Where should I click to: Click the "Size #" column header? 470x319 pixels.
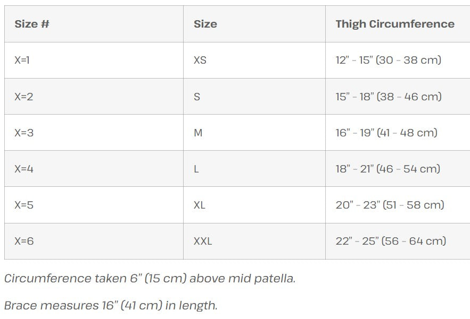[x=32, y=24]
